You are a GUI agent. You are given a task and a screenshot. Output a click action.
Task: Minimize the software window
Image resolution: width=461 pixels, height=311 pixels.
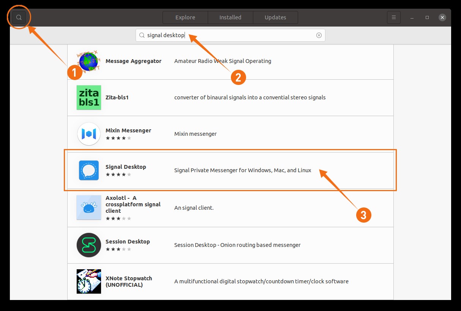point(412,17)
